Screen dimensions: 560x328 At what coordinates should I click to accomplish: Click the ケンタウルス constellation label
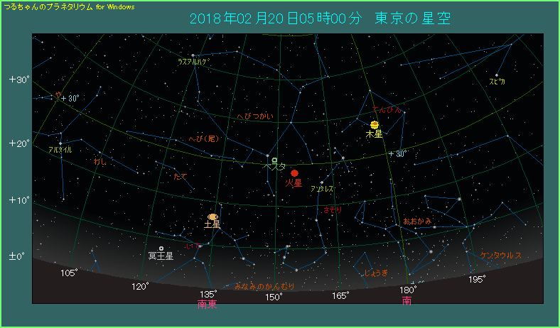coord(501,255)
